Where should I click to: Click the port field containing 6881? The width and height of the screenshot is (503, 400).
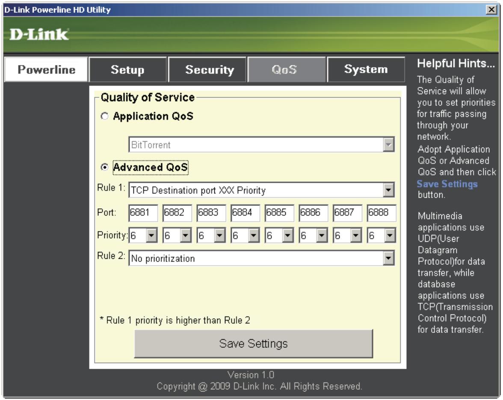[x=143, y=213]
